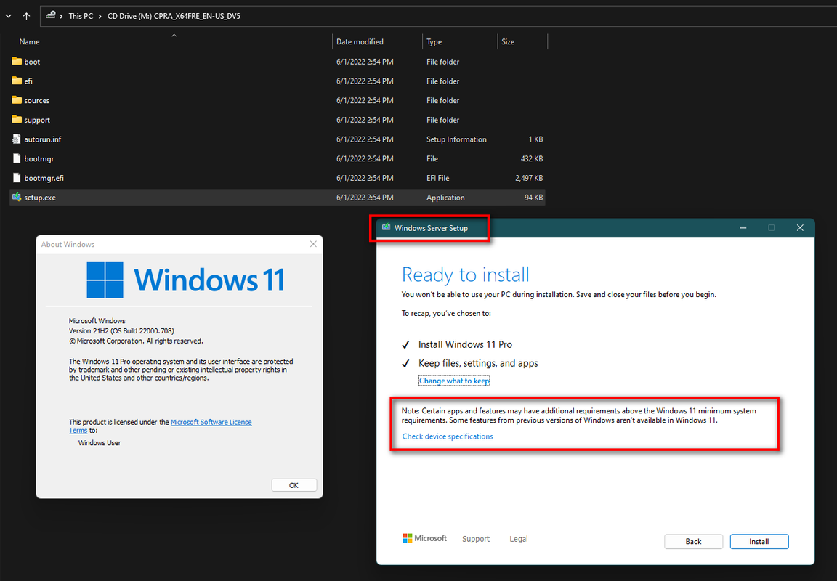Expand chevron before This PC in breadcrumb
The image size is (837, 581).
(x=61, y=16)
